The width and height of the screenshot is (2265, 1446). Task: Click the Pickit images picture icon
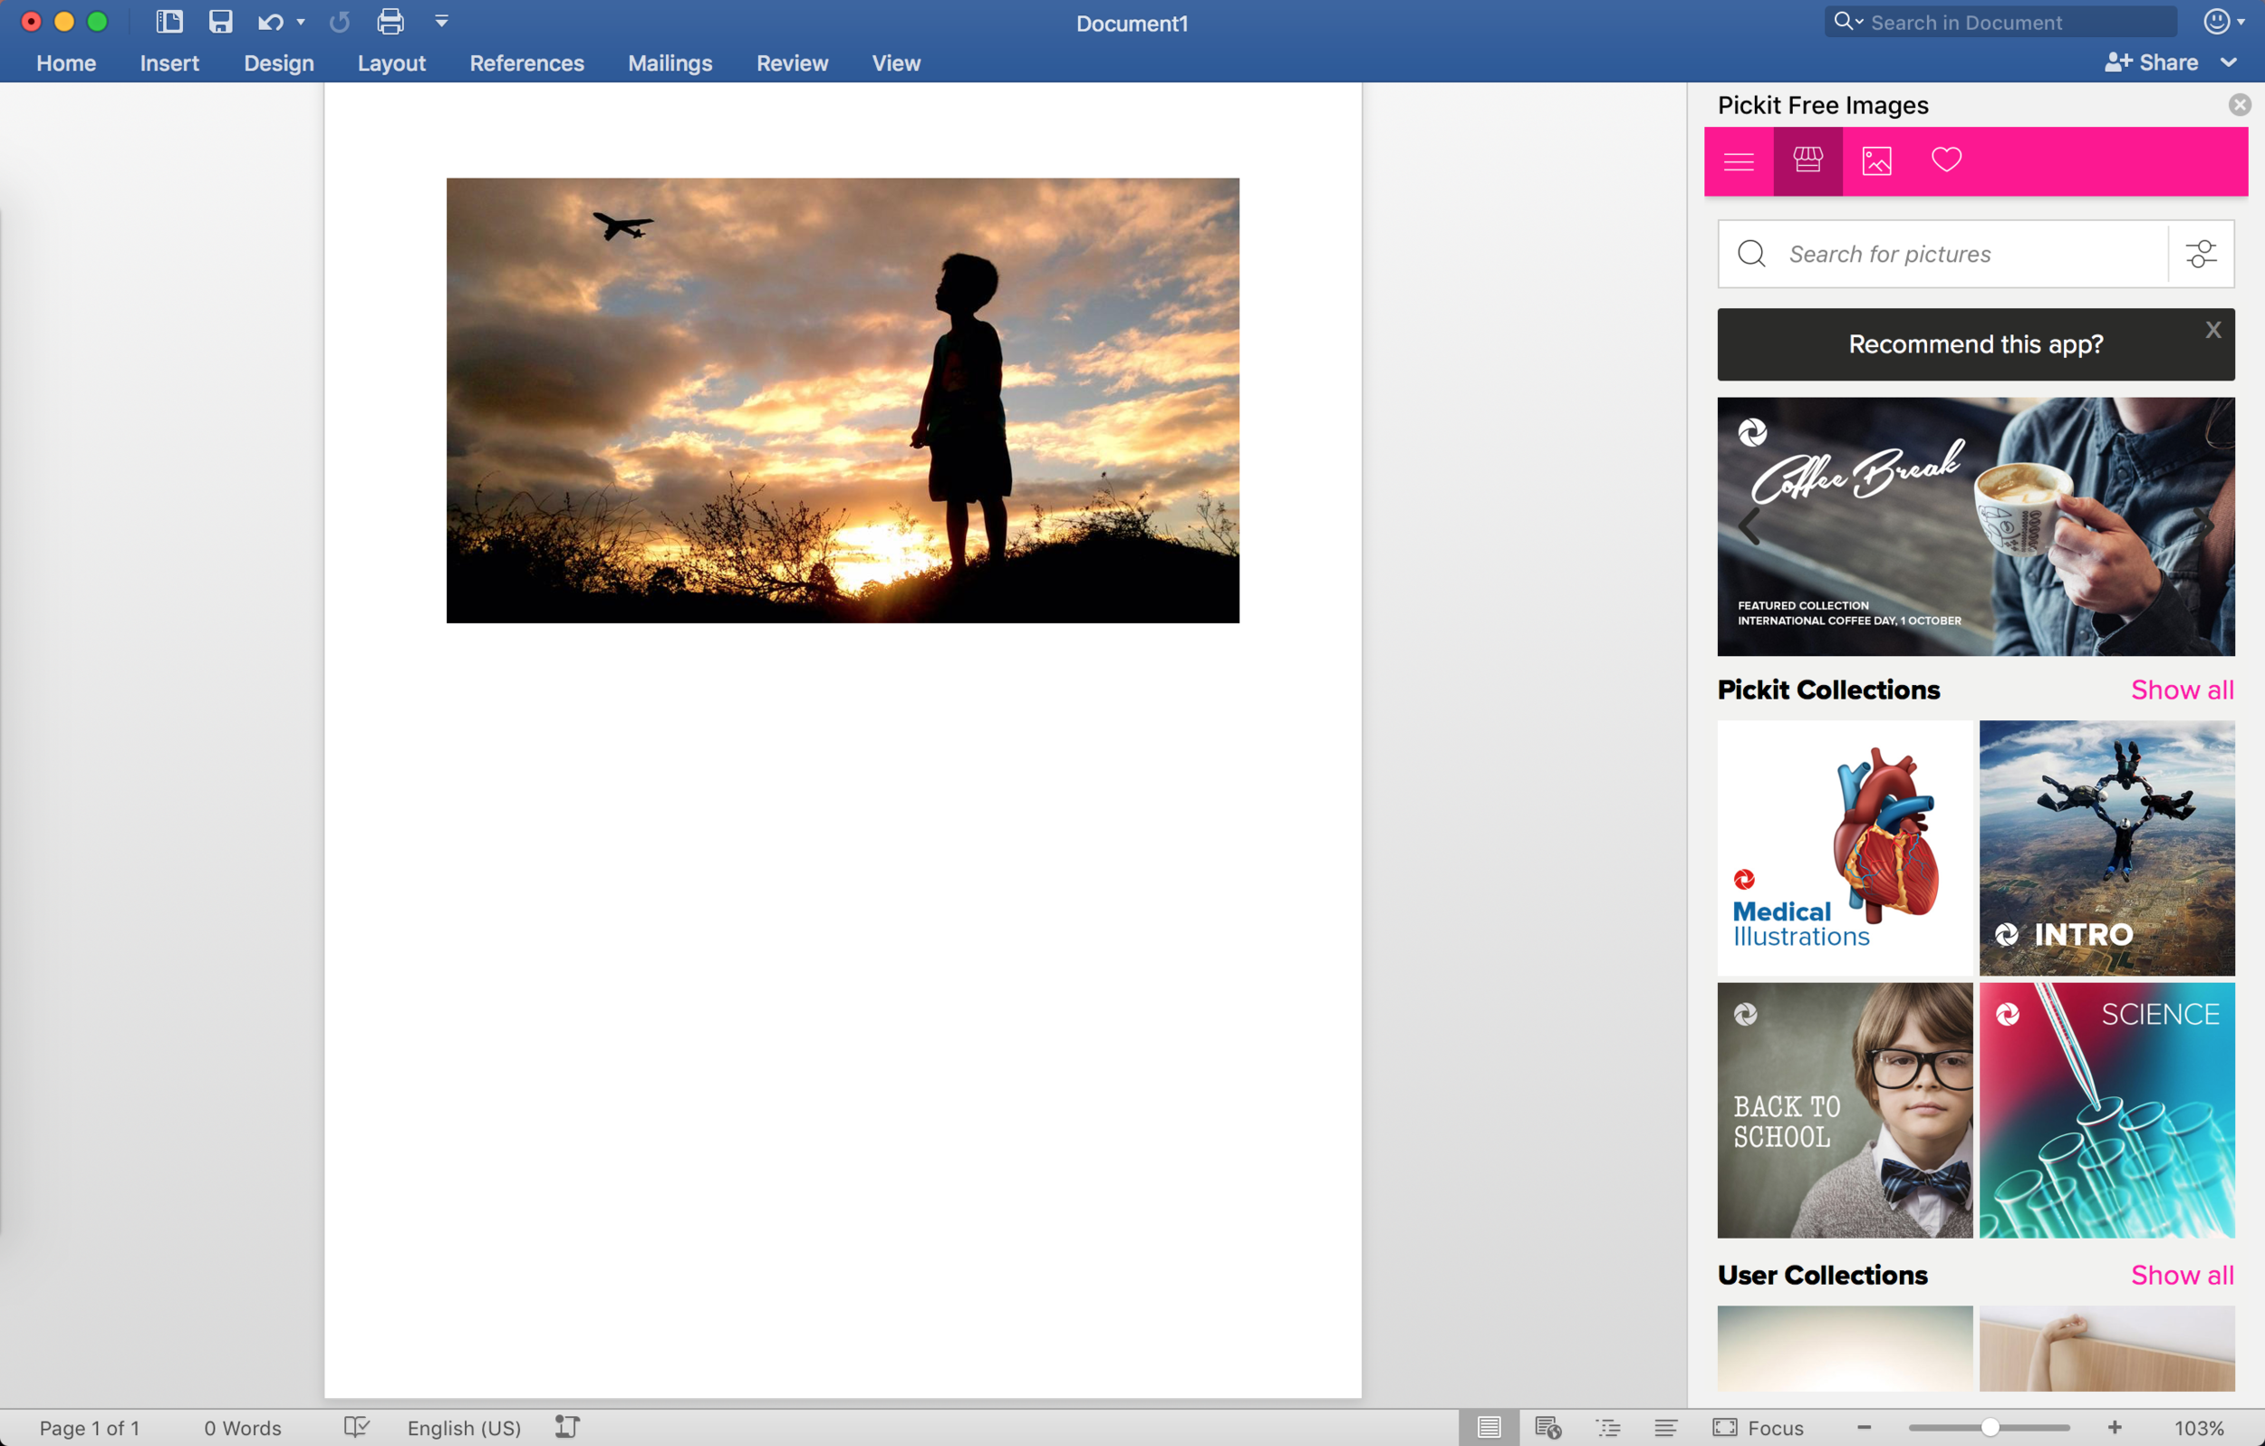(x=1876, y=161)
